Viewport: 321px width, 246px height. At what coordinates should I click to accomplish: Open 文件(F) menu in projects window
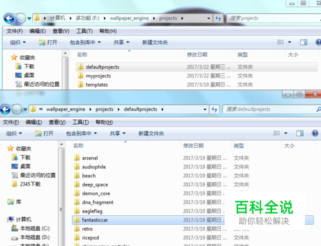tap(15, 31)
